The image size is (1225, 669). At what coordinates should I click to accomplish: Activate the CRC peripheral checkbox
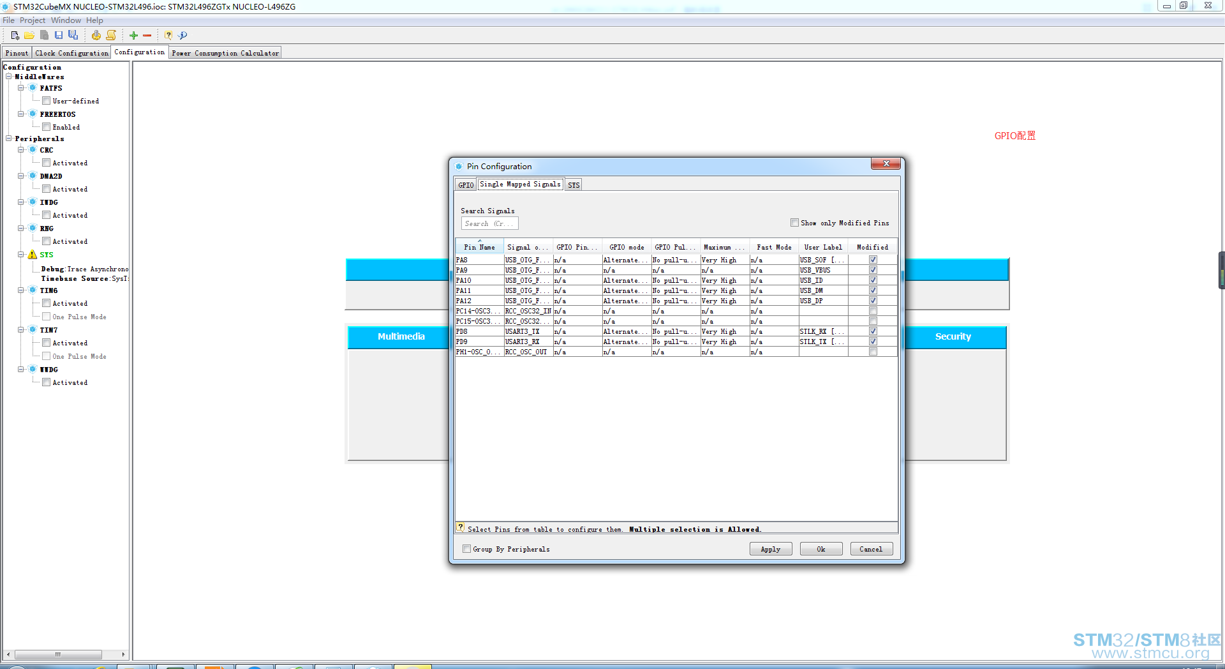click(47, 163)
